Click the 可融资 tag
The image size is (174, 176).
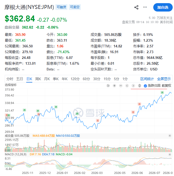(x=61, y=7)
